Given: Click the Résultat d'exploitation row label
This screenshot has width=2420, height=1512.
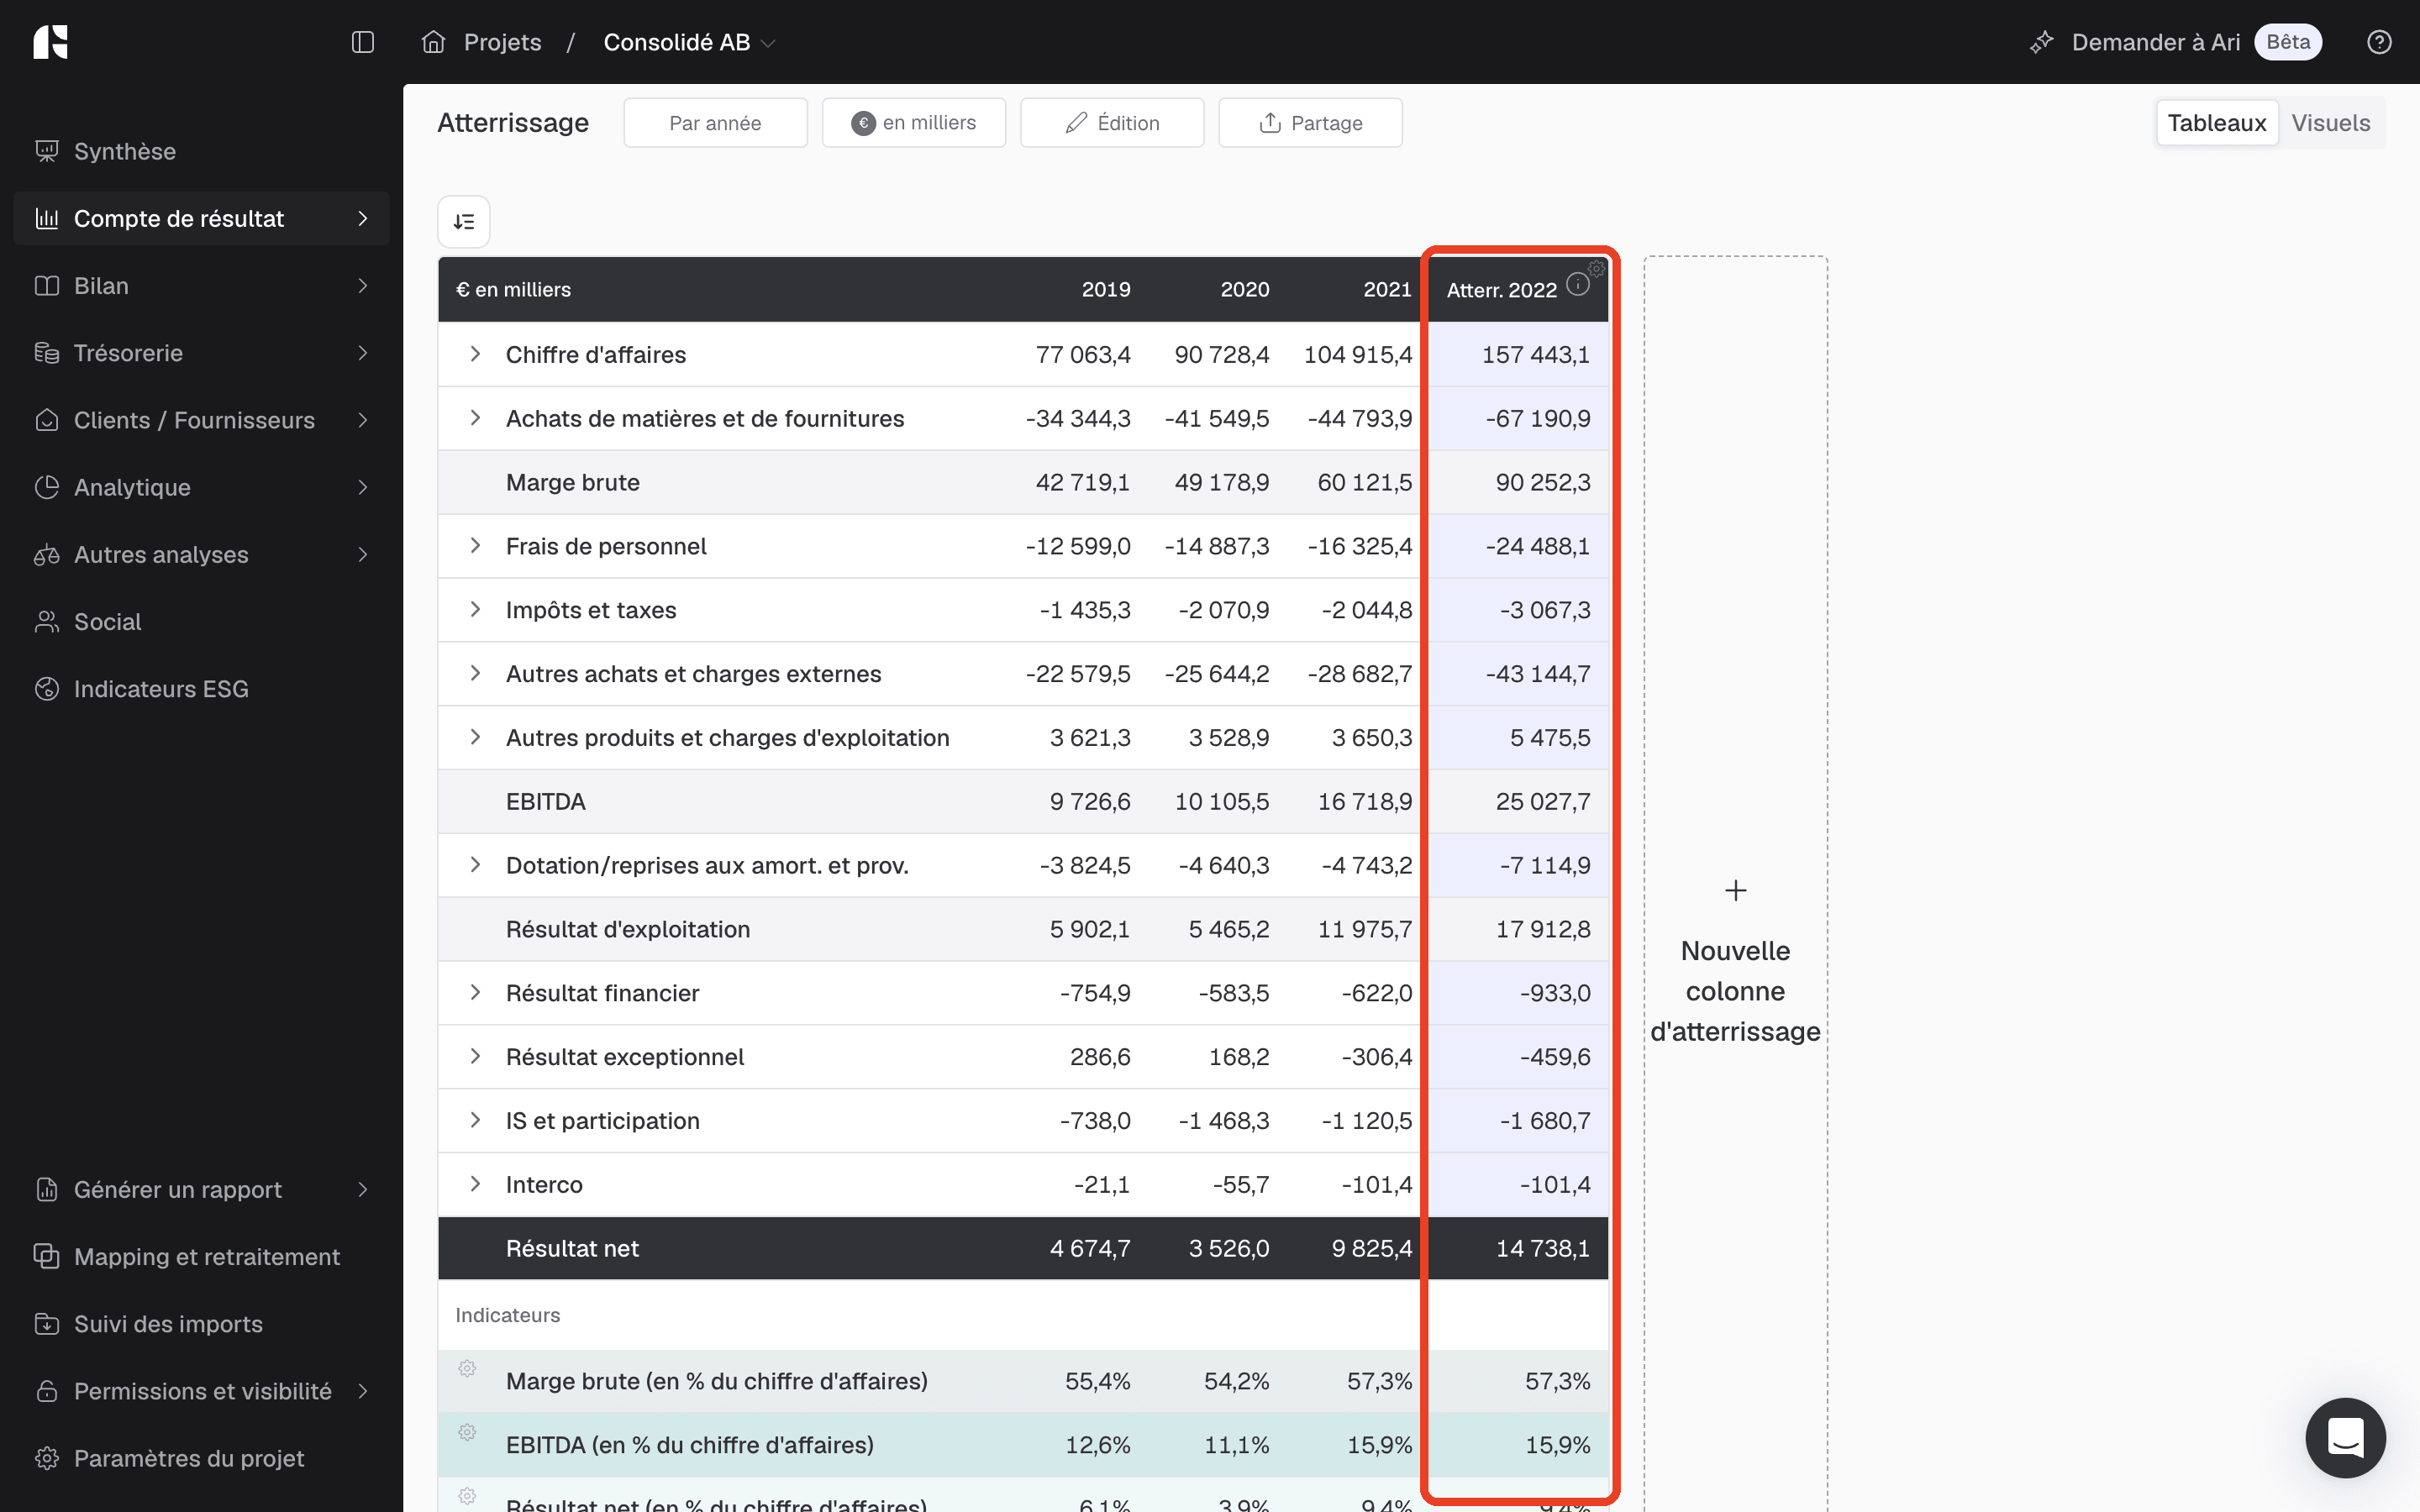Looking at the screenshot, I should pyautogui.click(x=628, y=929).
